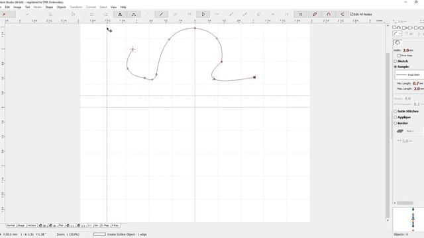Click the toolbar icon with upward arrow over line
The image size is (424, 238).
pyautogui.click(x=120, y=15)
